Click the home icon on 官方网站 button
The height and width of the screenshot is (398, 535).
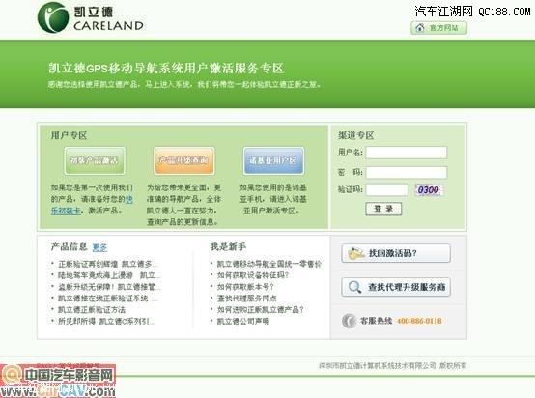click(x=420, y=27)
